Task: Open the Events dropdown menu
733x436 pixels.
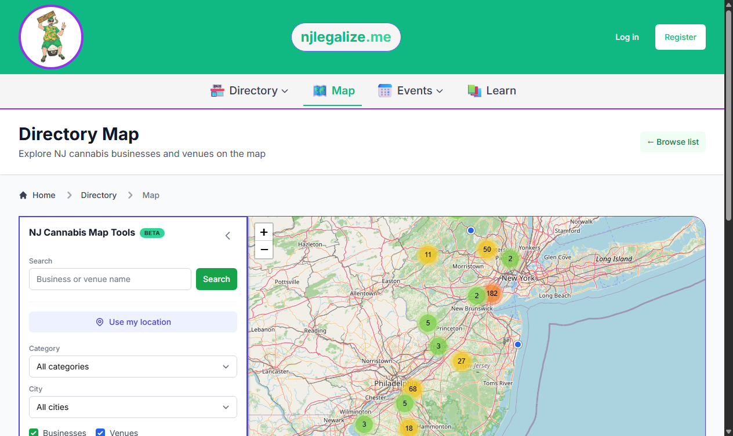Action: (411, 90)
